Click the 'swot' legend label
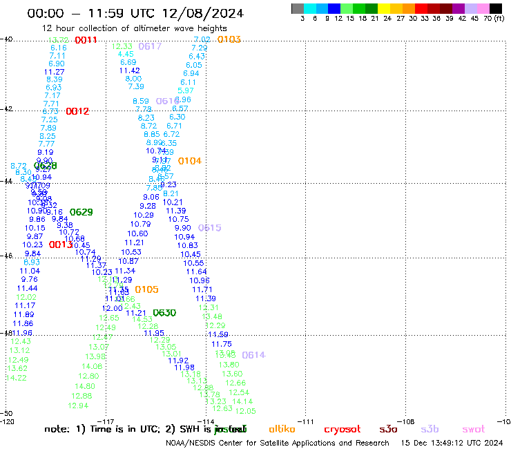 [x=474, y=430]
